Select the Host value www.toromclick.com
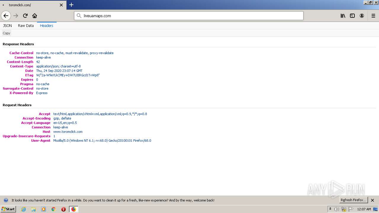The height and width of the screenshot is (213, 379). coord(68,132)
